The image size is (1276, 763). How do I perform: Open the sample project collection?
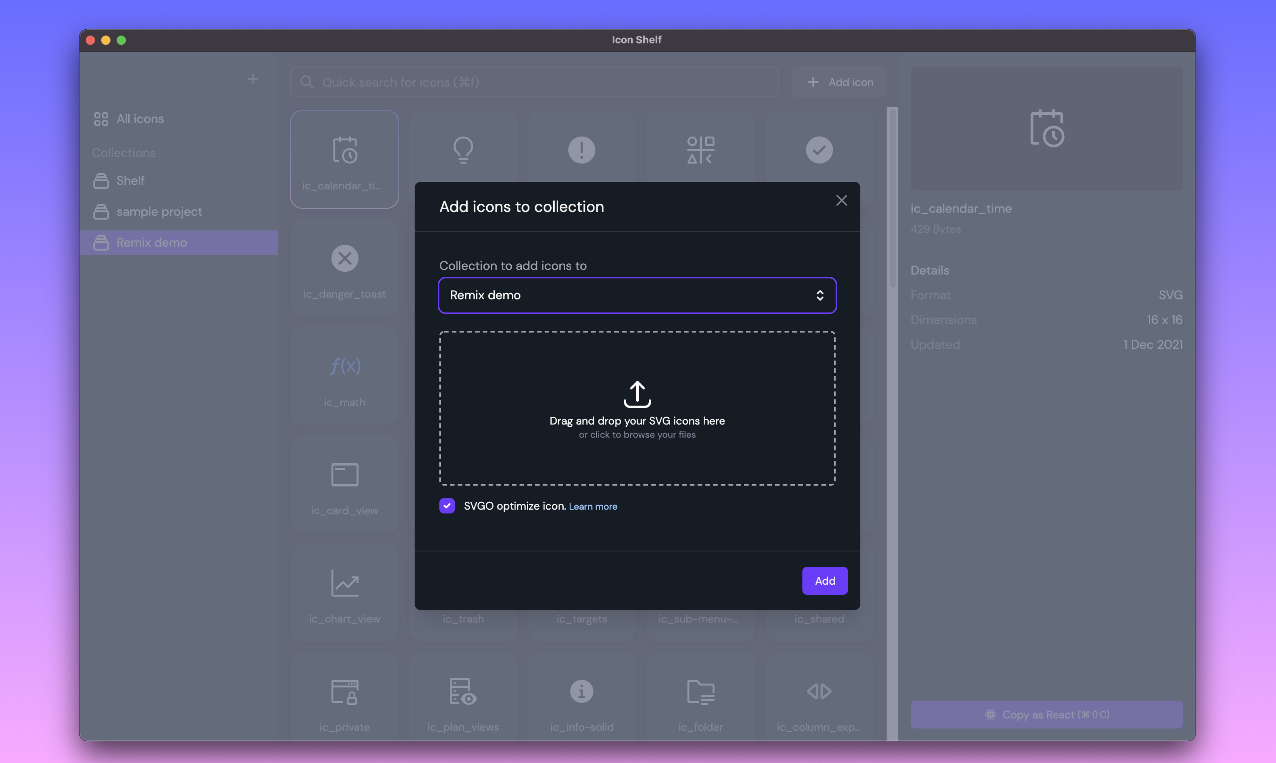[x=179, y=211]
